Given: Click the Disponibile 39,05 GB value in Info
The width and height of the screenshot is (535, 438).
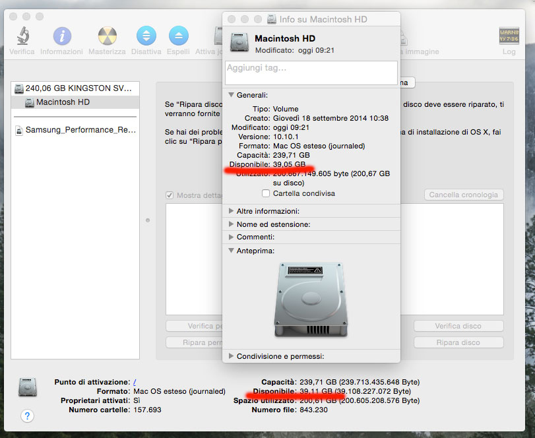Looking at the screenshot, I should point(289,164).
